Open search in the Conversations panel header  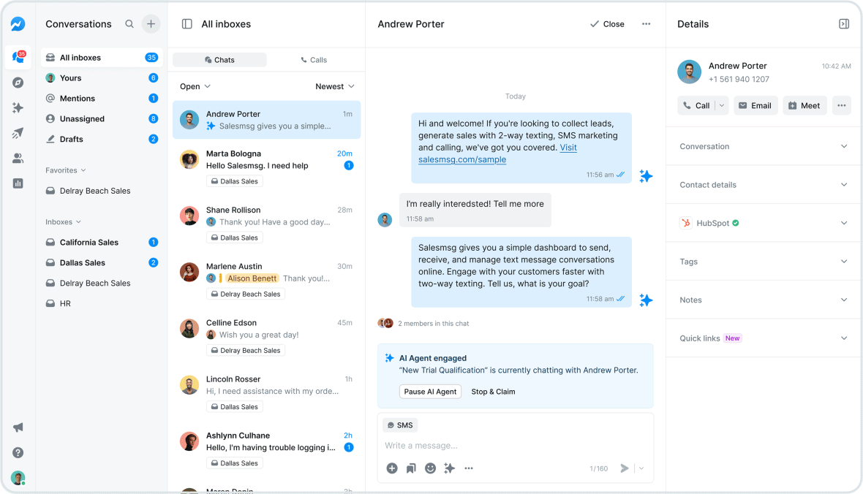(x=129, y=23)
